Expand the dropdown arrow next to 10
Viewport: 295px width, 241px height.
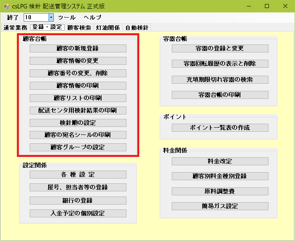pyautogui.click(x=51, y=18)
